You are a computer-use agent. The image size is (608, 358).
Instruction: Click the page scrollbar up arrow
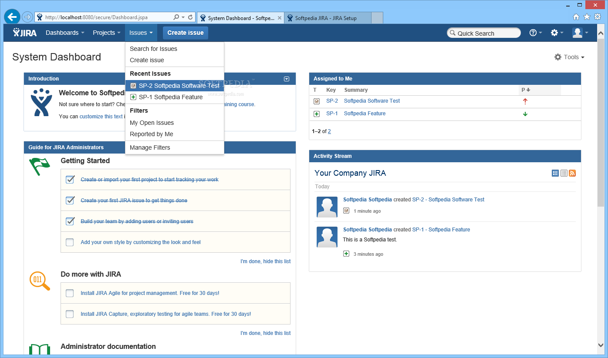coord(601,33)
